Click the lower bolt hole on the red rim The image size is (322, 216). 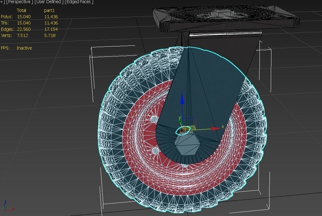tap(156, 151)
